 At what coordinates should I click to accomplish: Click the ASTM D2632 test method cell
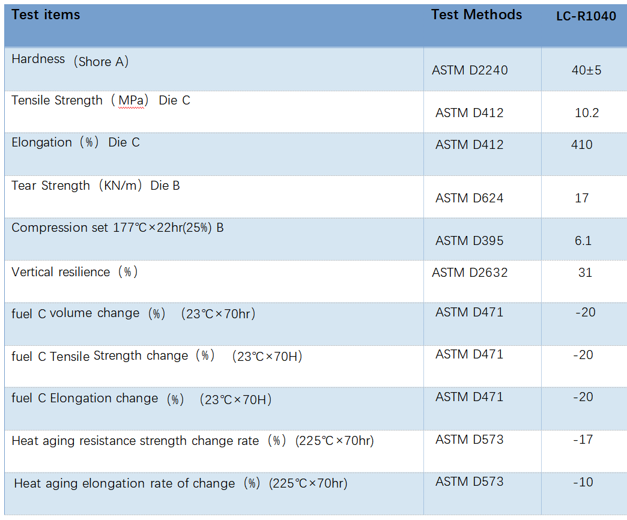tap(470, 273)
